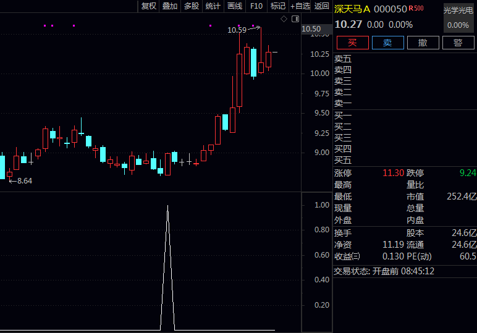This screenshot has width=477, height=333.
Task: Open the 叠加 overlay option
Action: point(170,6)
